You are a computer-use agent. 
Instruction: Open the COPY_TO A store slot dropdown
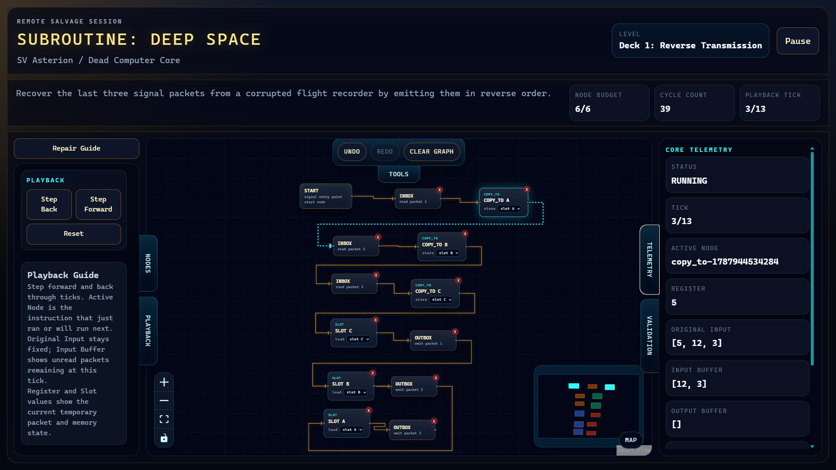tap(510, 209)
